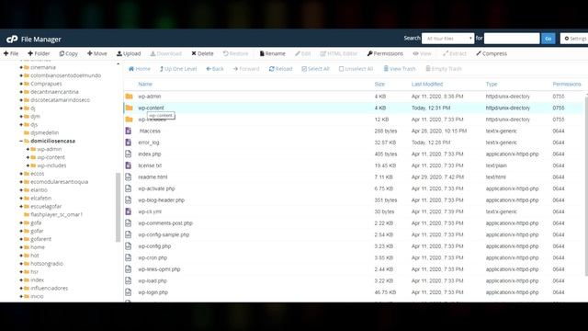Expand the wp-includes tree subfolder
This screenshot has height=331, width=588.
point(28,165)
